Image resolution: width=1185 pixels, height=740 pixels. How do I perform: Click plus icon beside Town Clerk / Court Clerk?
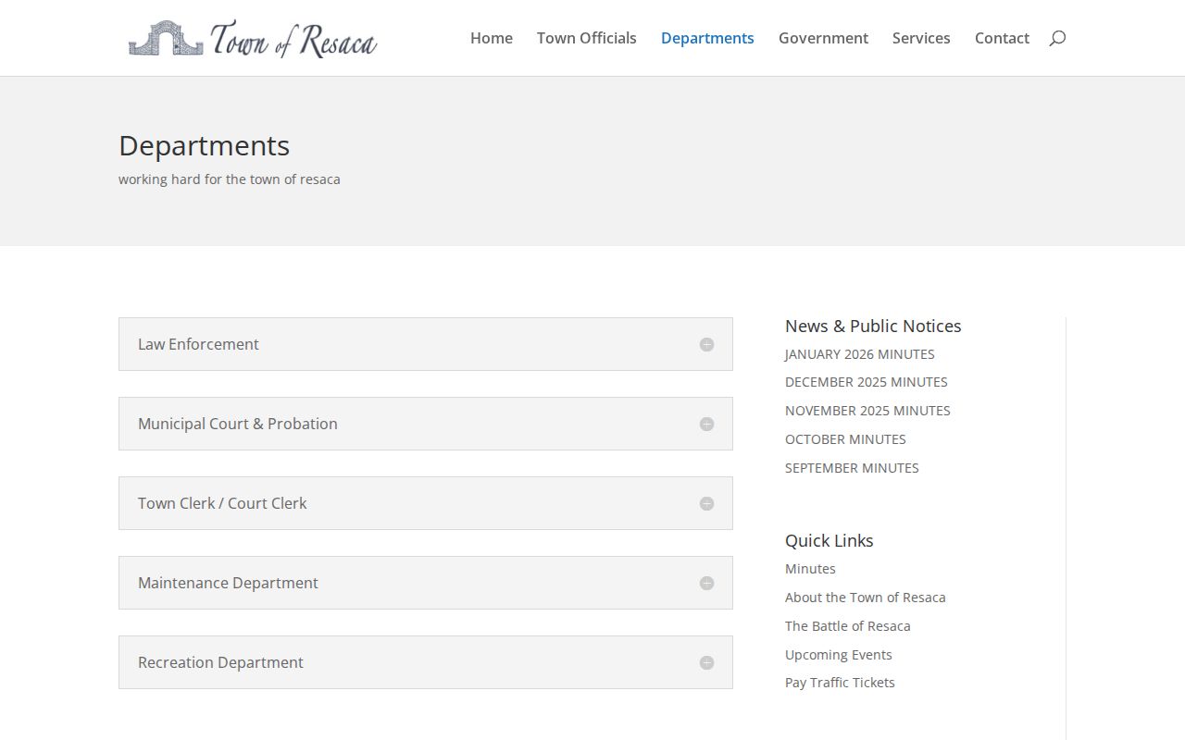706,503
